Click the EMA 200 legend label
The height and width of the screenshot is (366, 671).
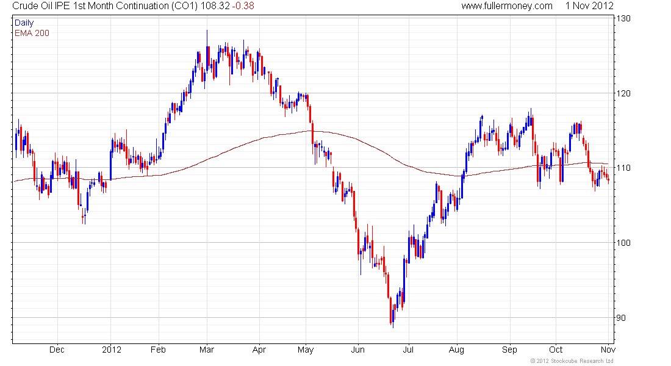tap(32, 33)
